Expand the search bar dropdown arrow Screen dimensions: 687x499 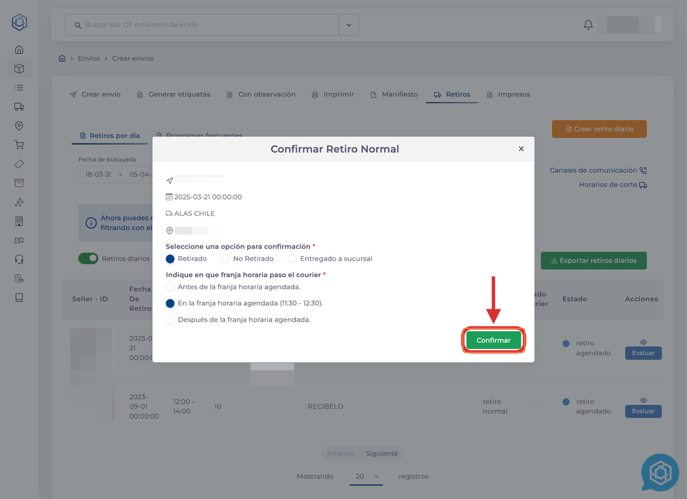tap(349, 25)
